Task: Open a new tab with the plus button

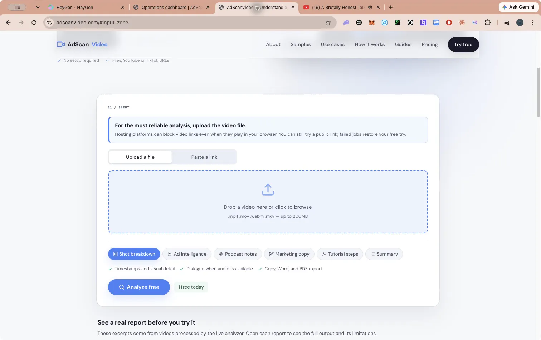Action: click(x=391, y=7)
